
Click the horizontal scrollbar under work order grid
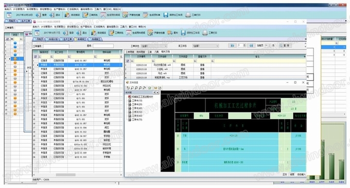[77, 175]
